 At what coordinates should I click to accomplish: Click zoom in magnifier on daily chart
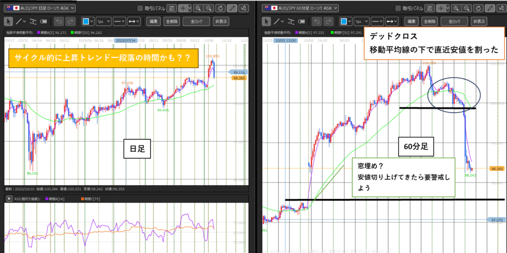tap(198, 8)
